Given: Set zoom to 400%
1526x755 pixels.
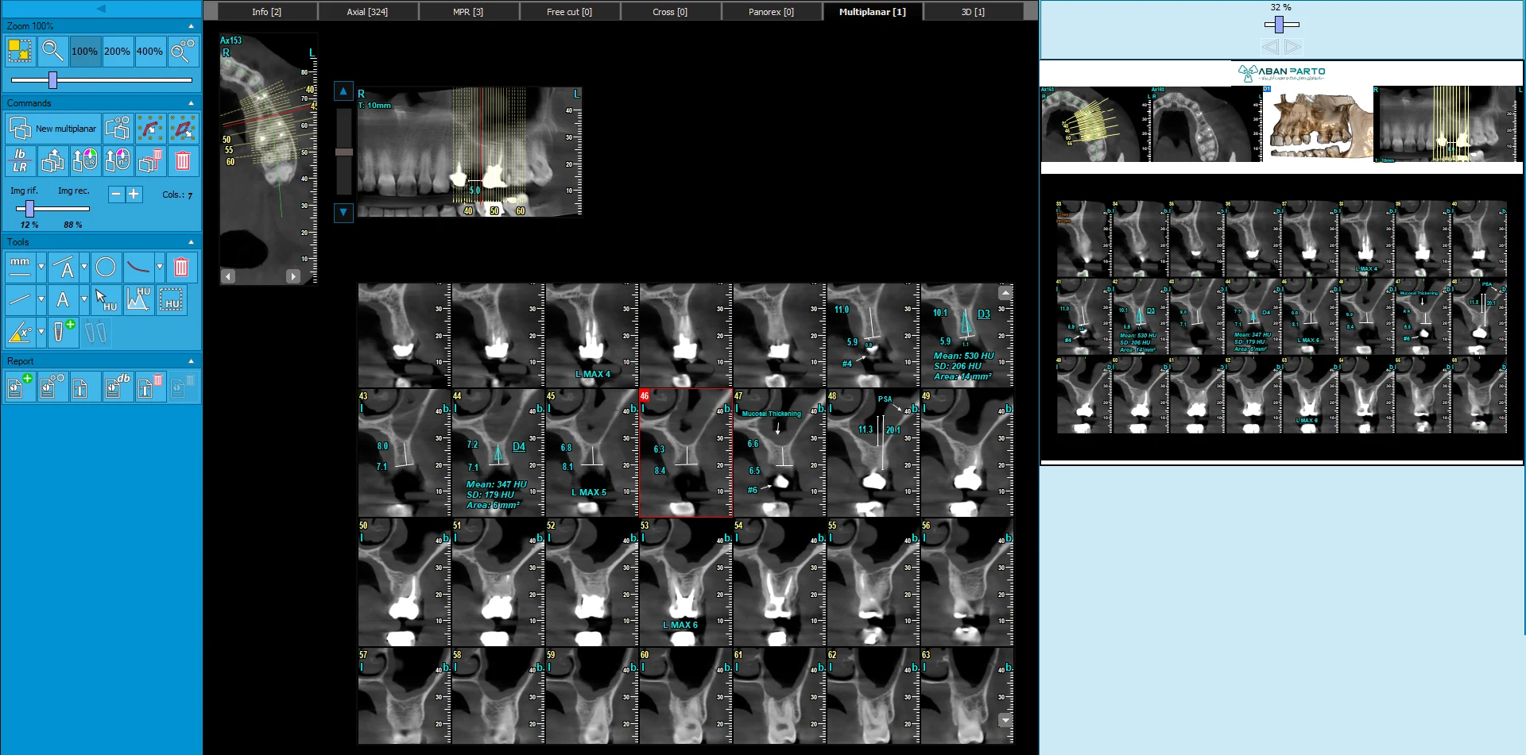Looking at the screenshot, I should [150, 52].
